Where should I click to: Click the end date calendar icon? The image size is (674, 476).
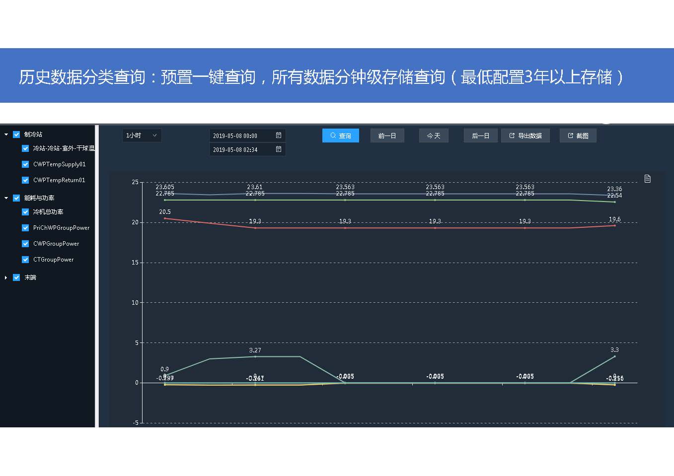pos(279,149)
